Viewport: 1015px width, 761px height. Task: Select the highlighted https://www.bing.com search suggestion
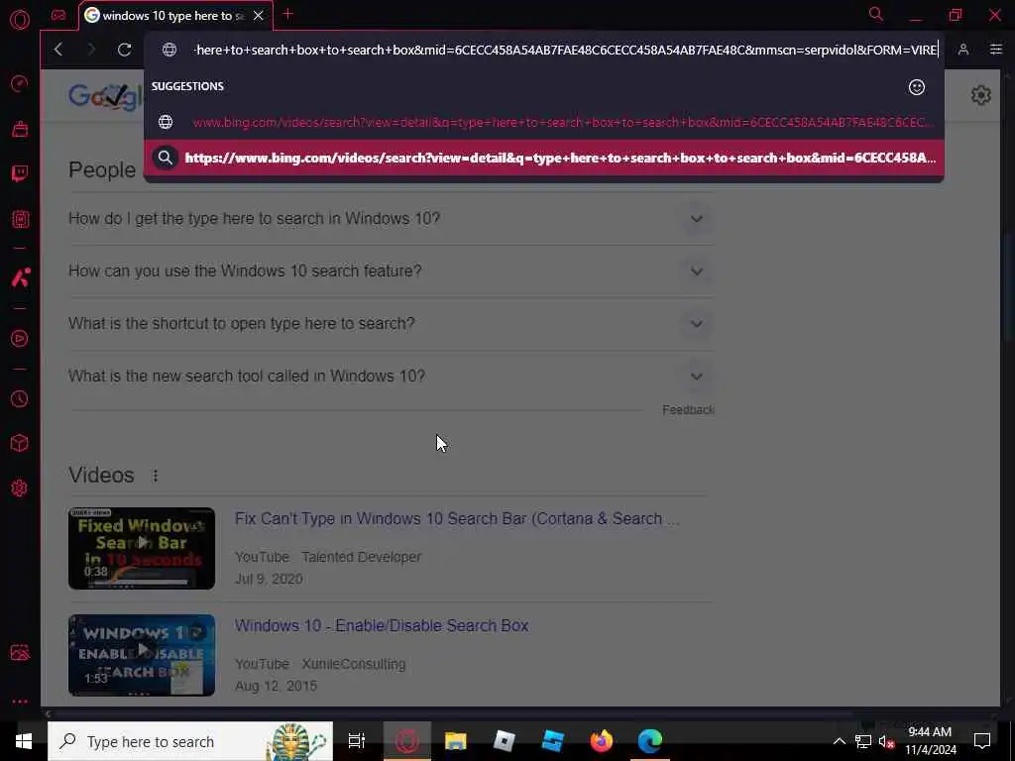[544, 158]
